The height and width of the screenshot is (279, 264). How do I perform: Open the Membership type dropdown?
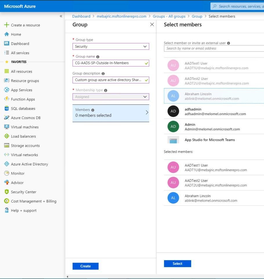click(111, 97)
